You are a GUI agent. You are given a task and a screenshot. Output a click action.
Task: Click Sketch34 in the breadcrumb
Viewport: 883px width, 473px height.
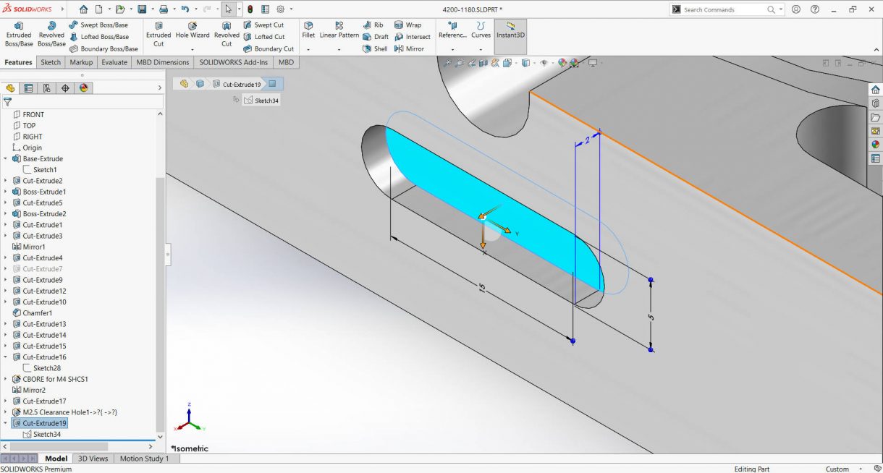pyautogui.click(x=262, y=101)
